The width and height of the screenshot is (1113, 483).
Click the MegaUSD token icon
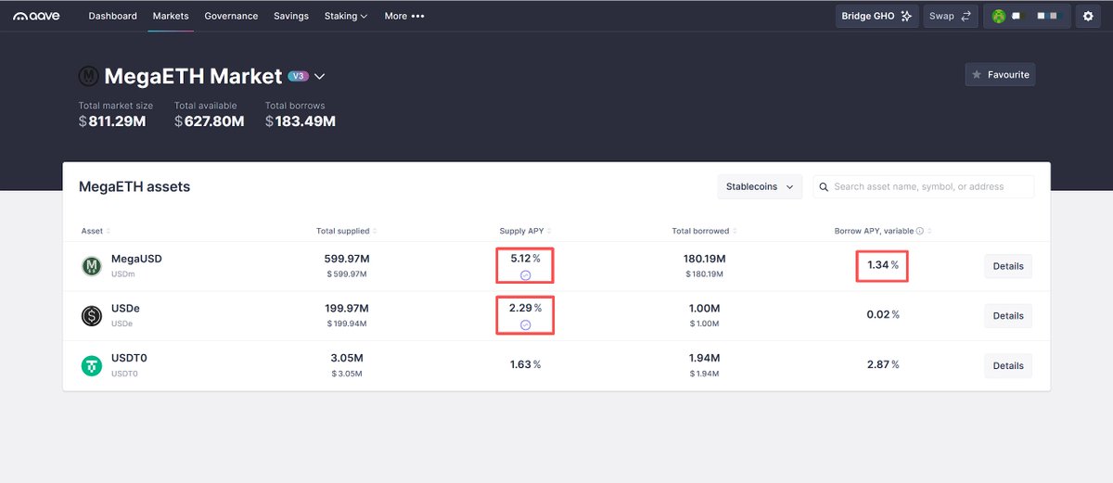[x=91, y=266]
